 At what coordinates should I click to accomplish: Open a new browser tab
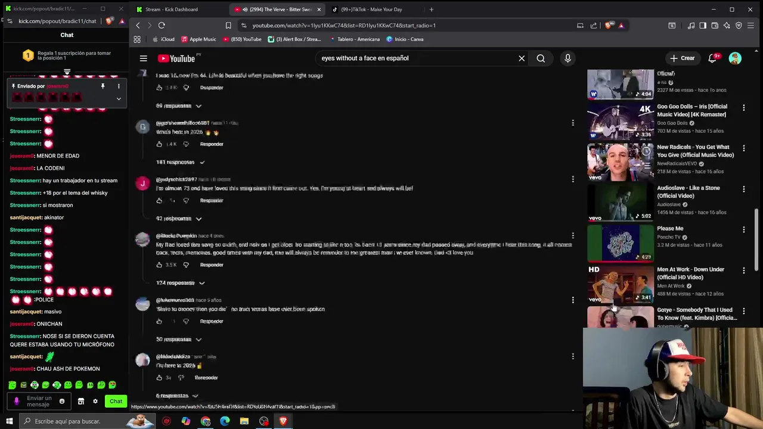pos(432,10)
